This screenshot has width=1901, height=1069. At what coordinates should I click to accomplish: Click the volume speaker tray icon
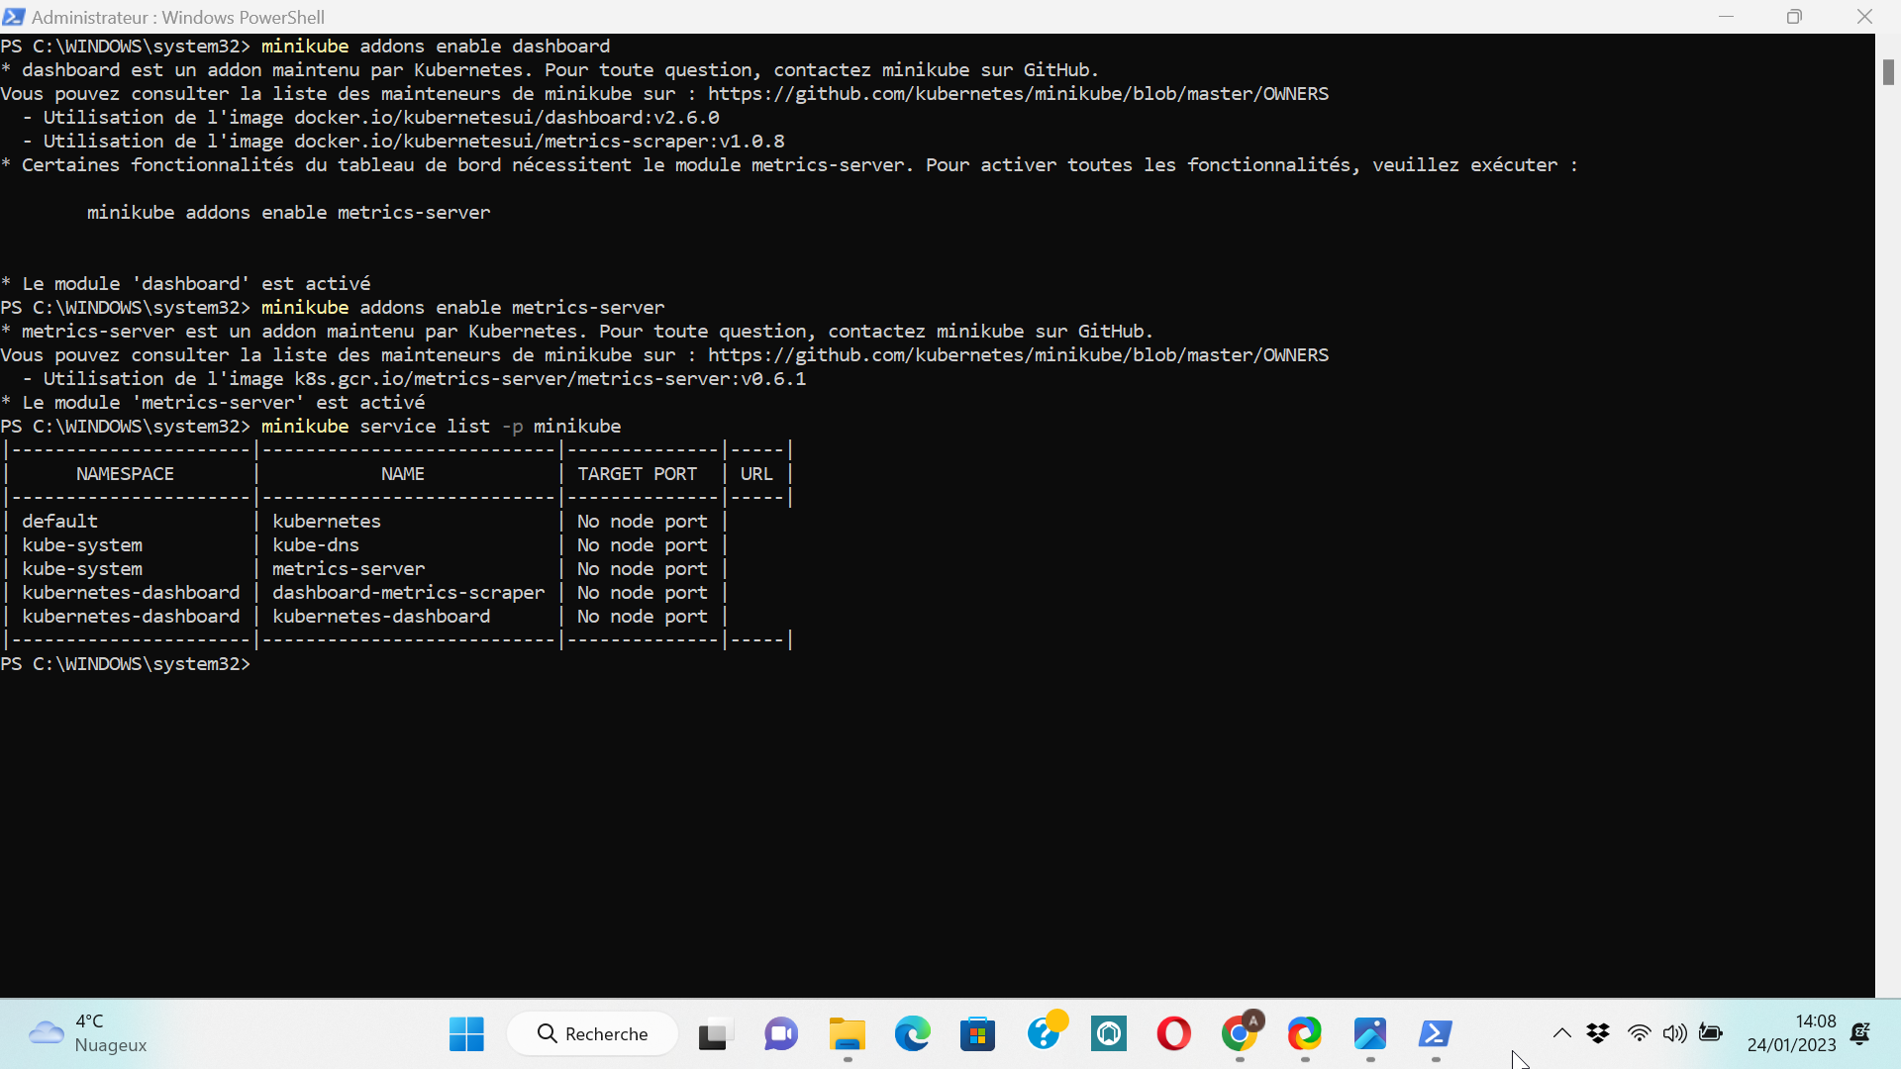click(x=1675, y=1033)
